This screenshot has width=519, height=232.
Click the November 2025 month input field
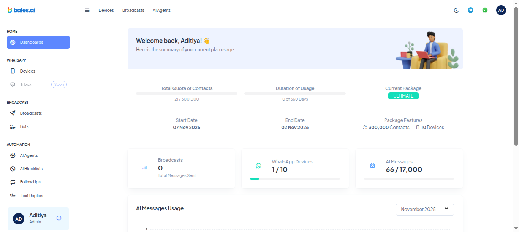[425, 210]
